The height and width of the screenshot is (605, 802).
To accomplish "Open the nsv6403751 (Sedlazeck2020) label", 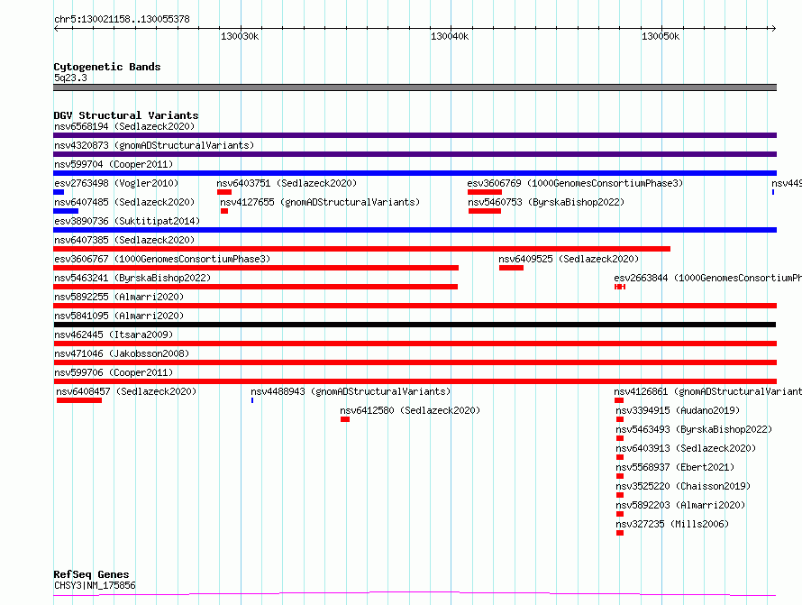I will click(287, 183).
